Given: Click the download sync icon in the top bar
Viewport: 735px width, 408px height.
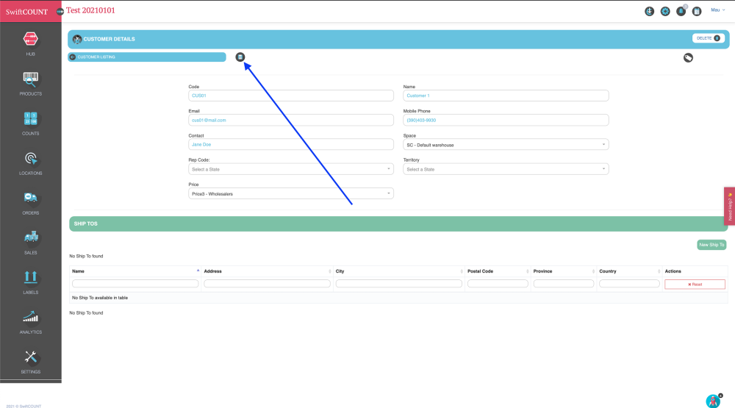Looking at the screenshot, I should [x=649, y=11].
